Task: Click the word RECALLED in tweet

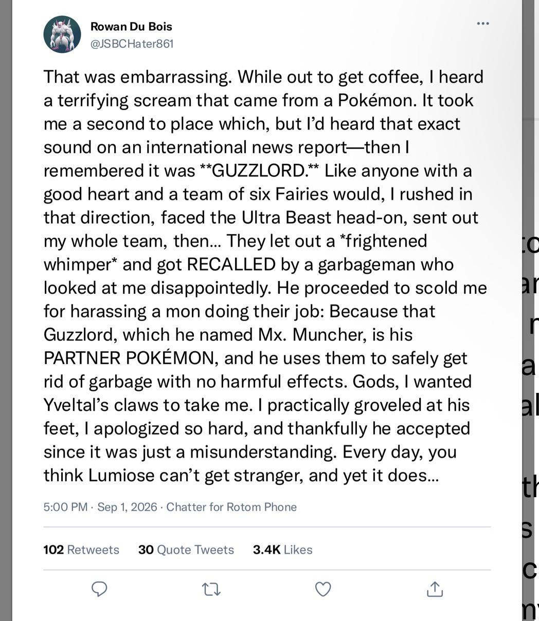Action: point(231,264)
